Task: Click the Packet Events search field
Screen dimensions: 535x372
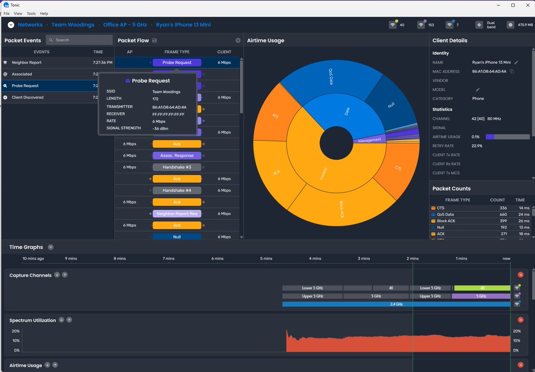Action: [x=79, y=40]
